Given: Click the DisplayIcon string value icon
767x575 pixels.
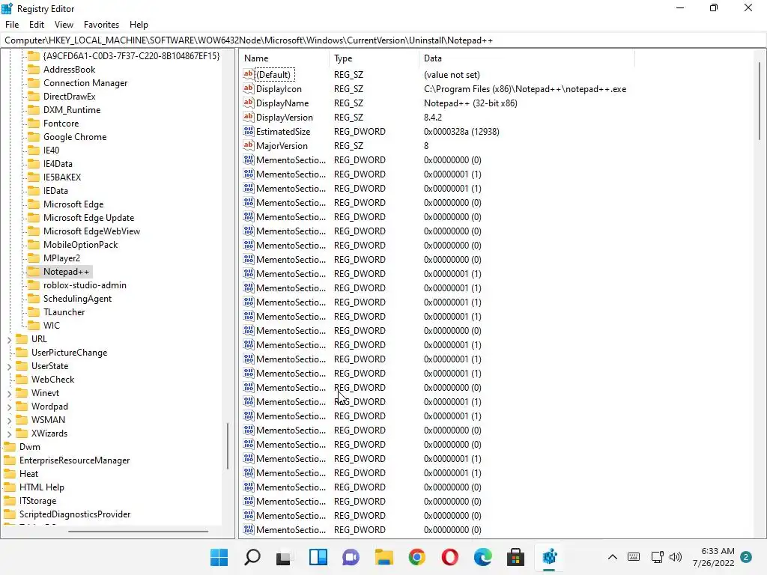Looking at the screenshot, I should [x=249, y=88].
